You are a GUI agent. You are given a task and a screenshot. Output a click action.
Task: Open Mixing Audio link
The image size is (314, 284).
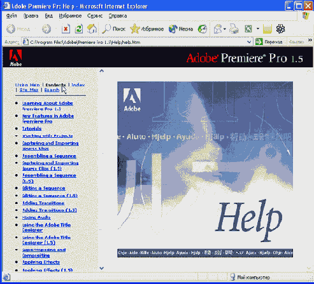click(x=36, y=217)
